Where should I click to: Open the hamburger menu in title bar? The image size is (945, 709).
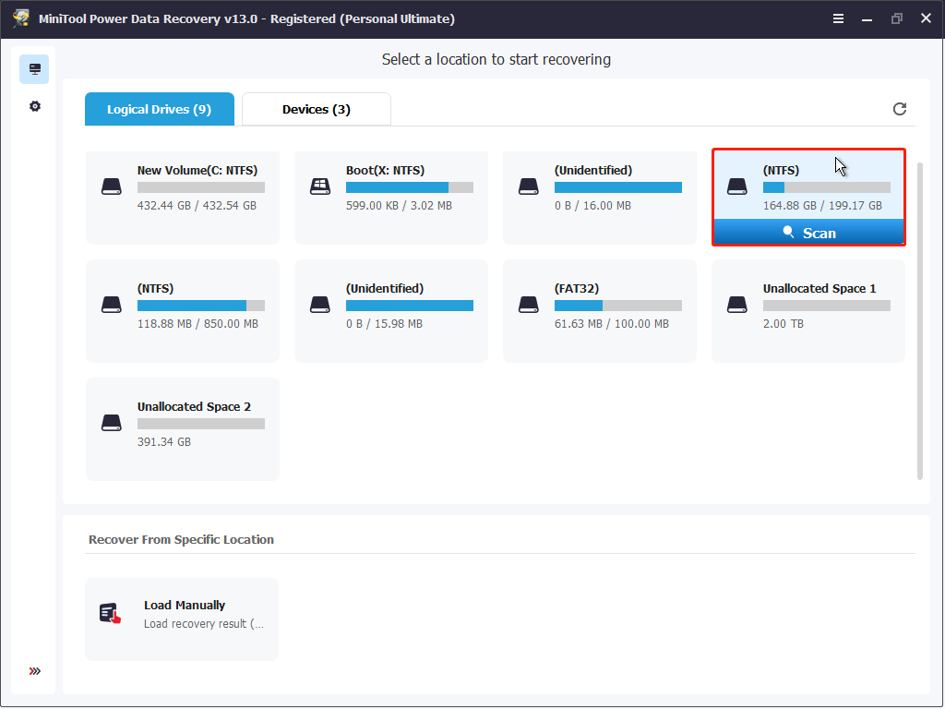point(838,18)
